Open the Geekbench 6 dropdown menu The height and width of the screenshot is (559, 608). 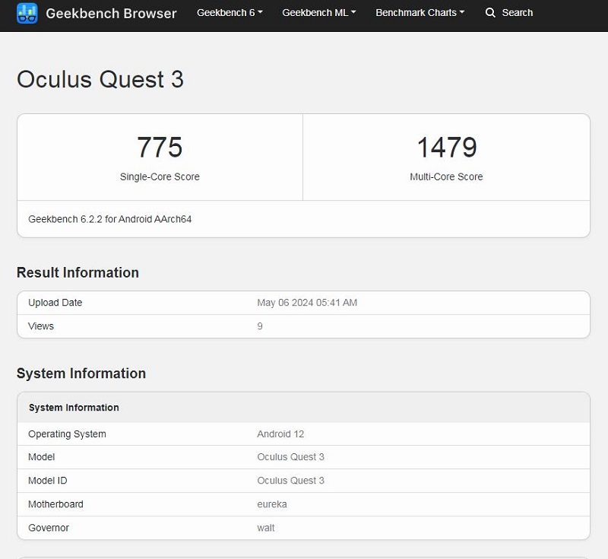coord(230,13)
